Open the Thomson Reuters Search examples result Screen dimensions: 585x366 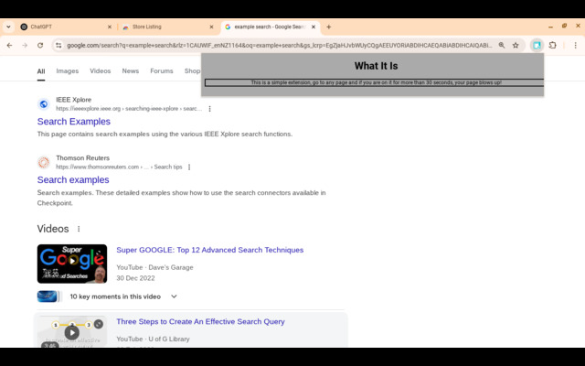click(73, 179)
